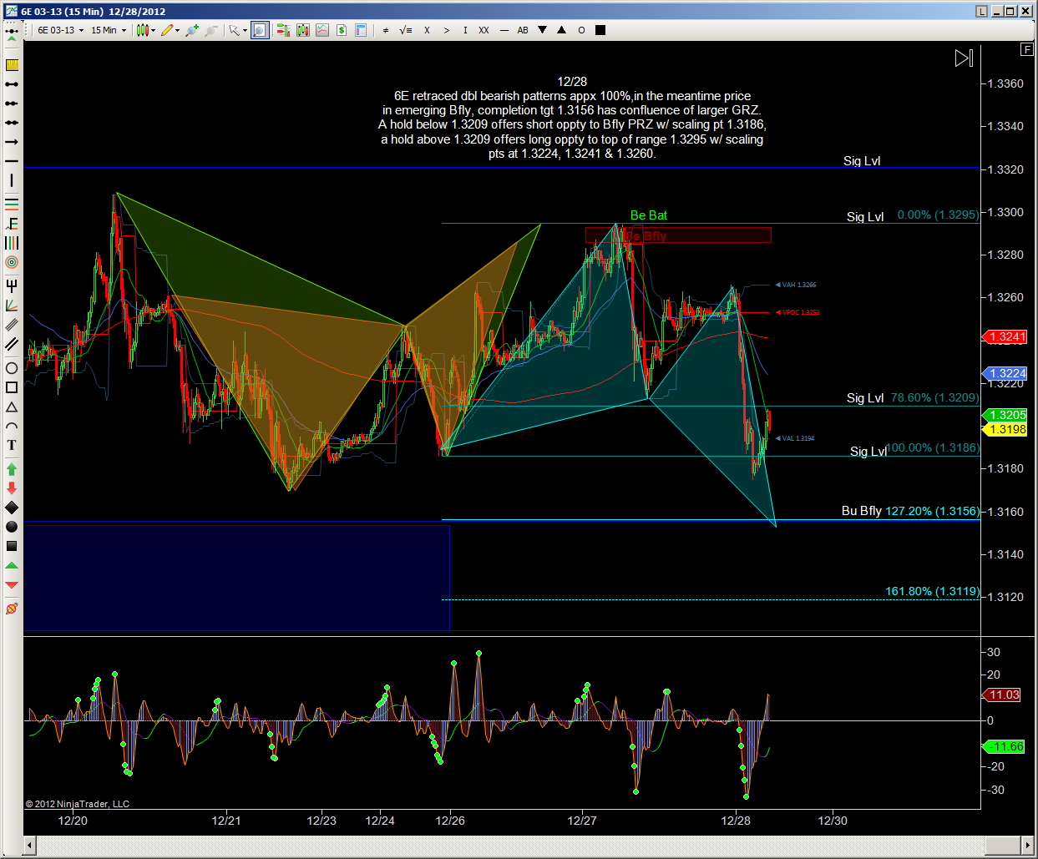Choose the Andrews Pitchfork tool
The image size is (1038, 859).
(12, 285)
